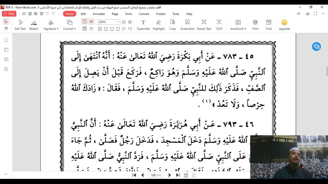This screenshot has height=184, width=328.
Task: Choose the Redact tool
Action: click(x=34, y=25)
